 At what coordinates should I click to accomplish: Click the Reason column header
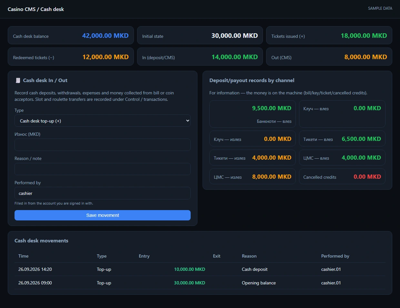pyautogui.click(x=249, y=256)
